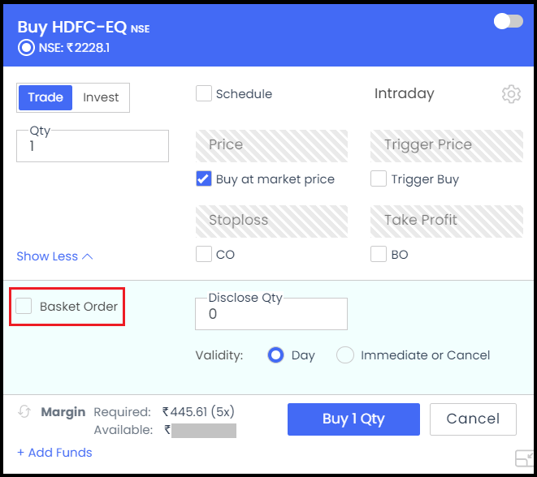Click the Required margin ₹445.61 (5x)

(198, 411)
